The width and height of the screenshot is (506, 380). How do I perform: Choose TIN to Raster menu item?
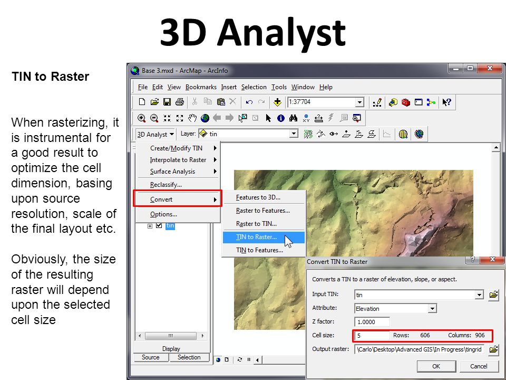264,237
